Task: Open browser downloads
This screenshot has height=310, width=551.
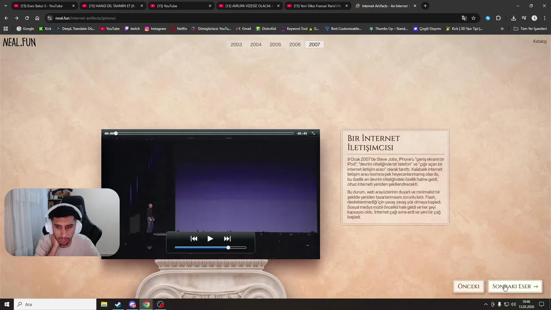Action: [x=514, y=18]
